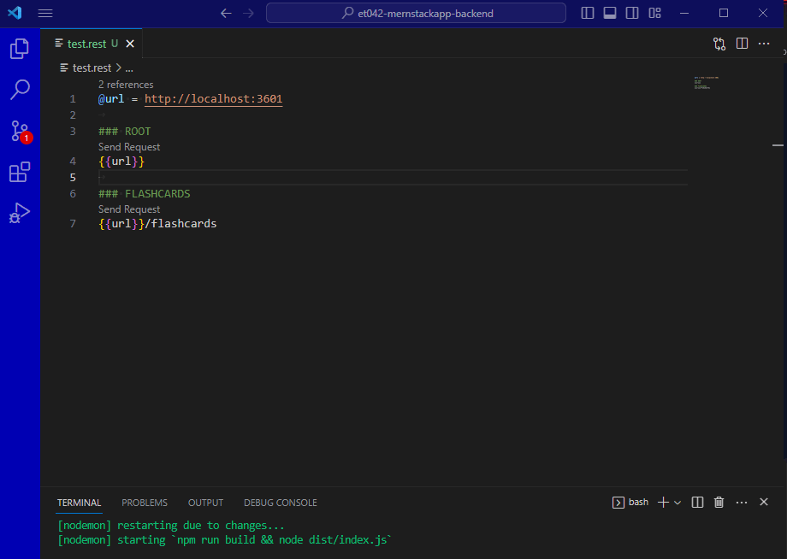Open editor More Actions ellipsis
Image resolution: width=787 pixels, height=559 pixels.
coord(764,44)
